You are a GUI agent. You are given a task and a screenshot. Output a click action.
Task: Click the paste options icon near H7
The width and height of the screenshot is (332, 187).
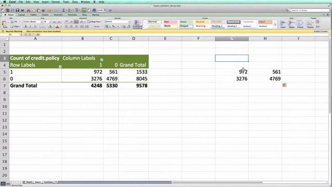click(284, 85)
